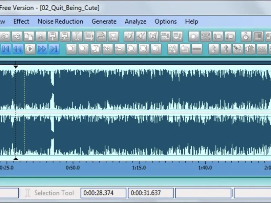This screenshot has width=271, height=203.
Task: Click the squiggle undo-style icon beside redo
Action: coord(17,37)
